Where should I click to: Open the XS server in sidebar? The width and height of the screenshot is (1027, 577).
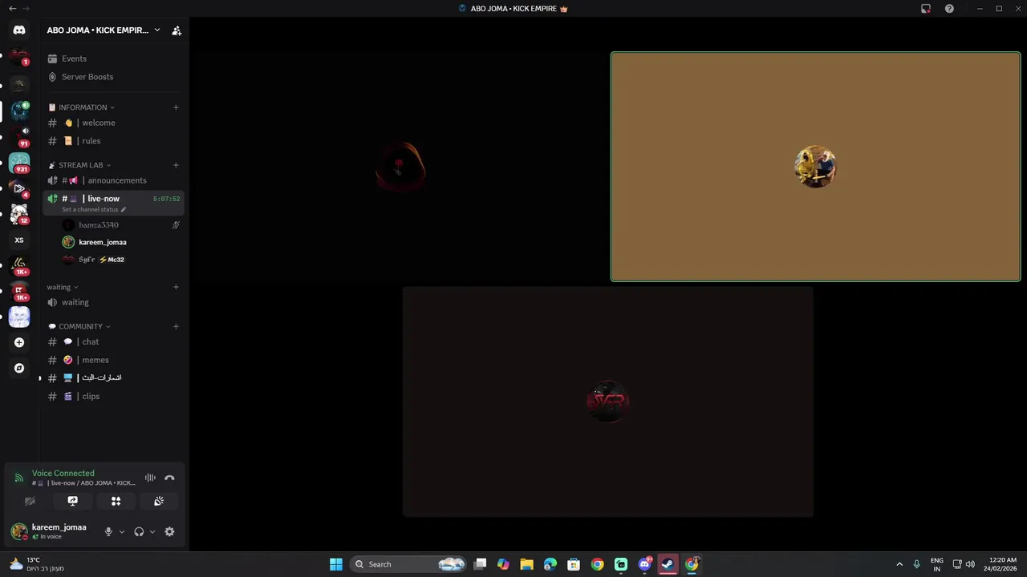point(19,240)
